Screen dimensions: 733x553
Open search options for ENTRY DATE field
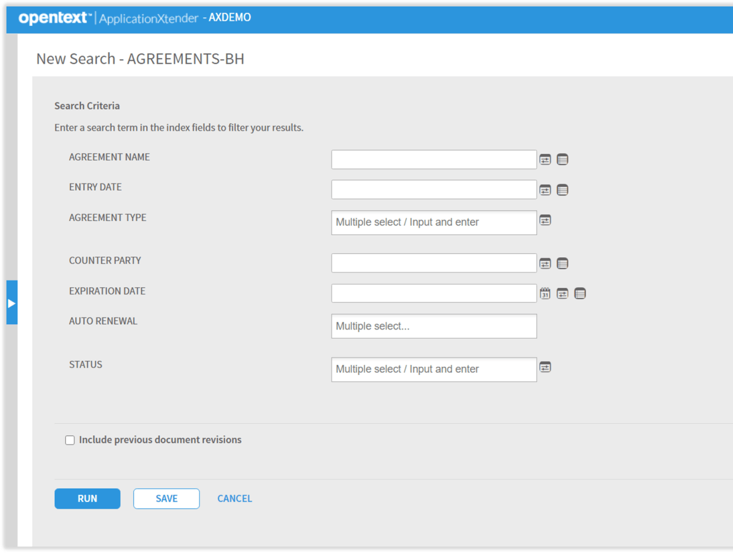click(545, 190)
